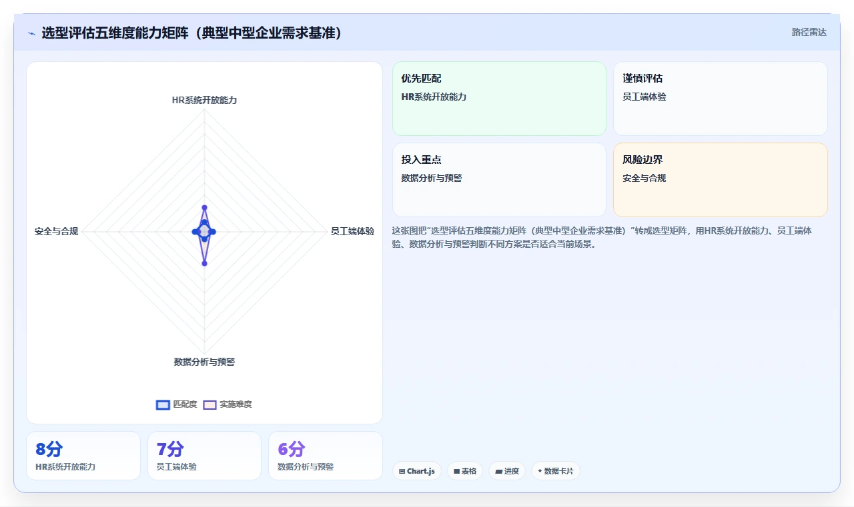
Task: Open the 投入重点 card
Action: 499,180
